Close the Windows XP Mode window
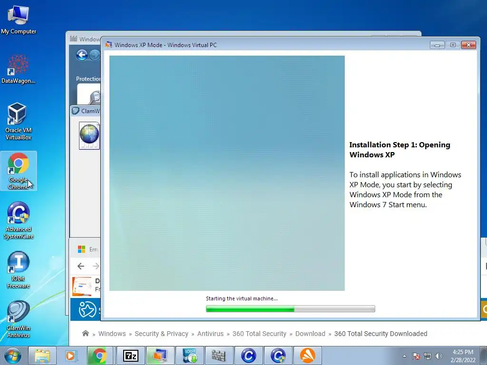 [468, 45]
